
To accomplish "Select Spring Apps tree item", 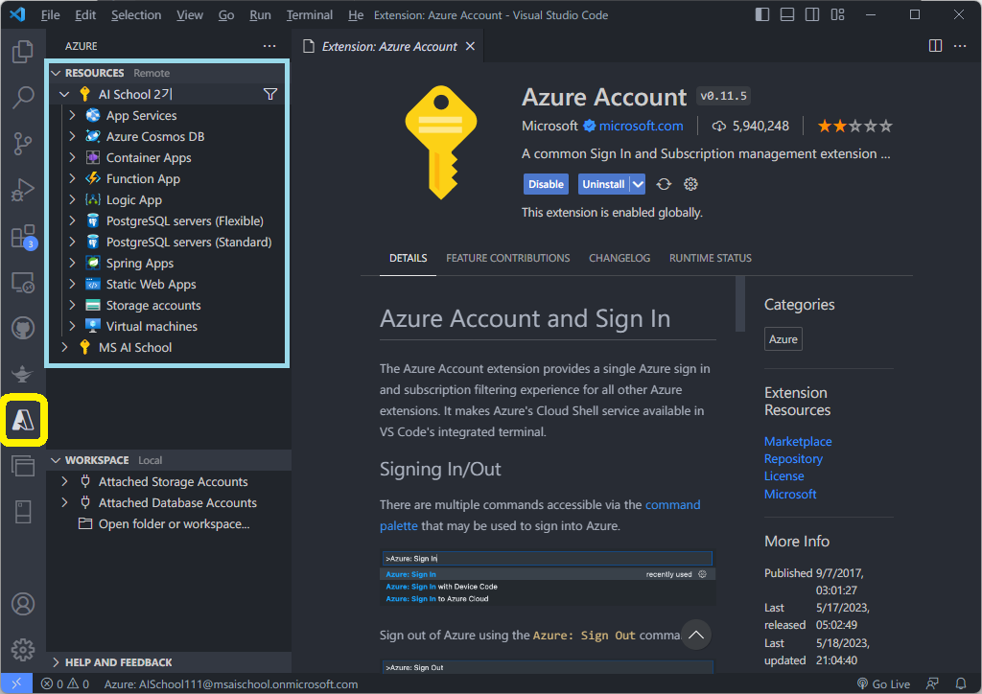I will pos(140,263).
